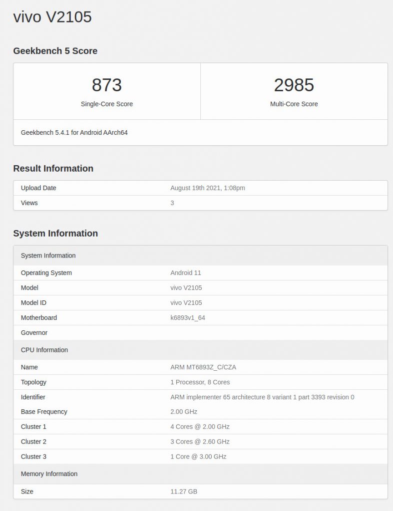393x511 pixels.
Task: Select the 1 Processor, 8 Cores value
Action: tap(200, 382)
